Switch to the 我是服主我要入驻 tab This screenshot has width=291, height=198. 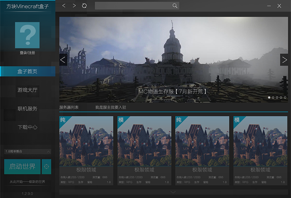pos(111,107)
